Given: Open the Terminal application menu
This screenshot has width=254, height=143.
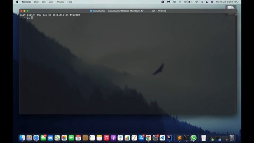Looking at the screenshot, I should click(x=26, y=2).
